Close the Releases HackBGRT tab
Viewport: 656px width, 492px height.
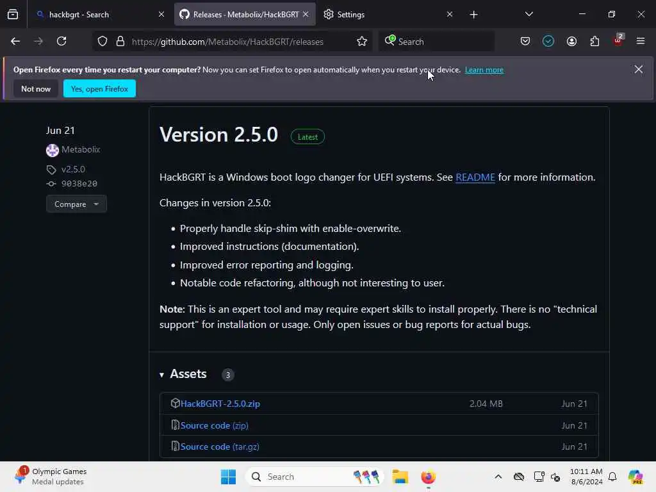coord(306,14)
